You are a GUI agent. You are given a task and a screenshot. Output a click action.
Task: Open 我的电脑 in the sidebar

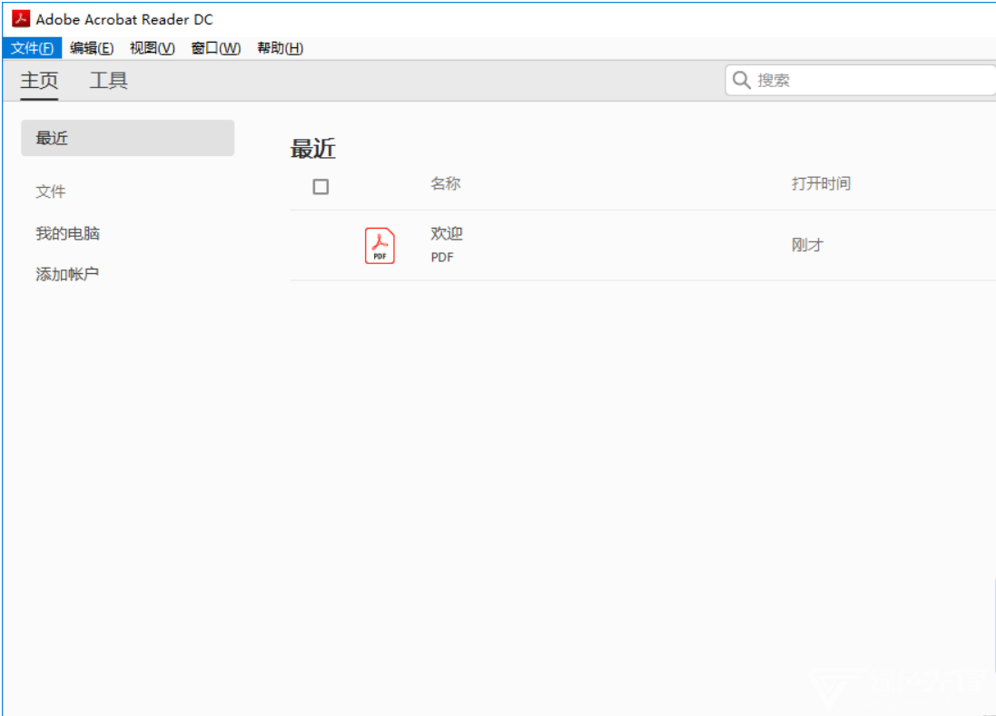67,233
